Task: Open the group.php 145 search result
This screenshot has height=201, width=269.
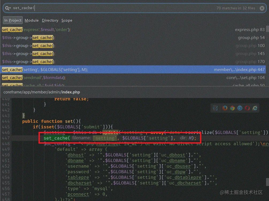Action: [x=133, y=54]
